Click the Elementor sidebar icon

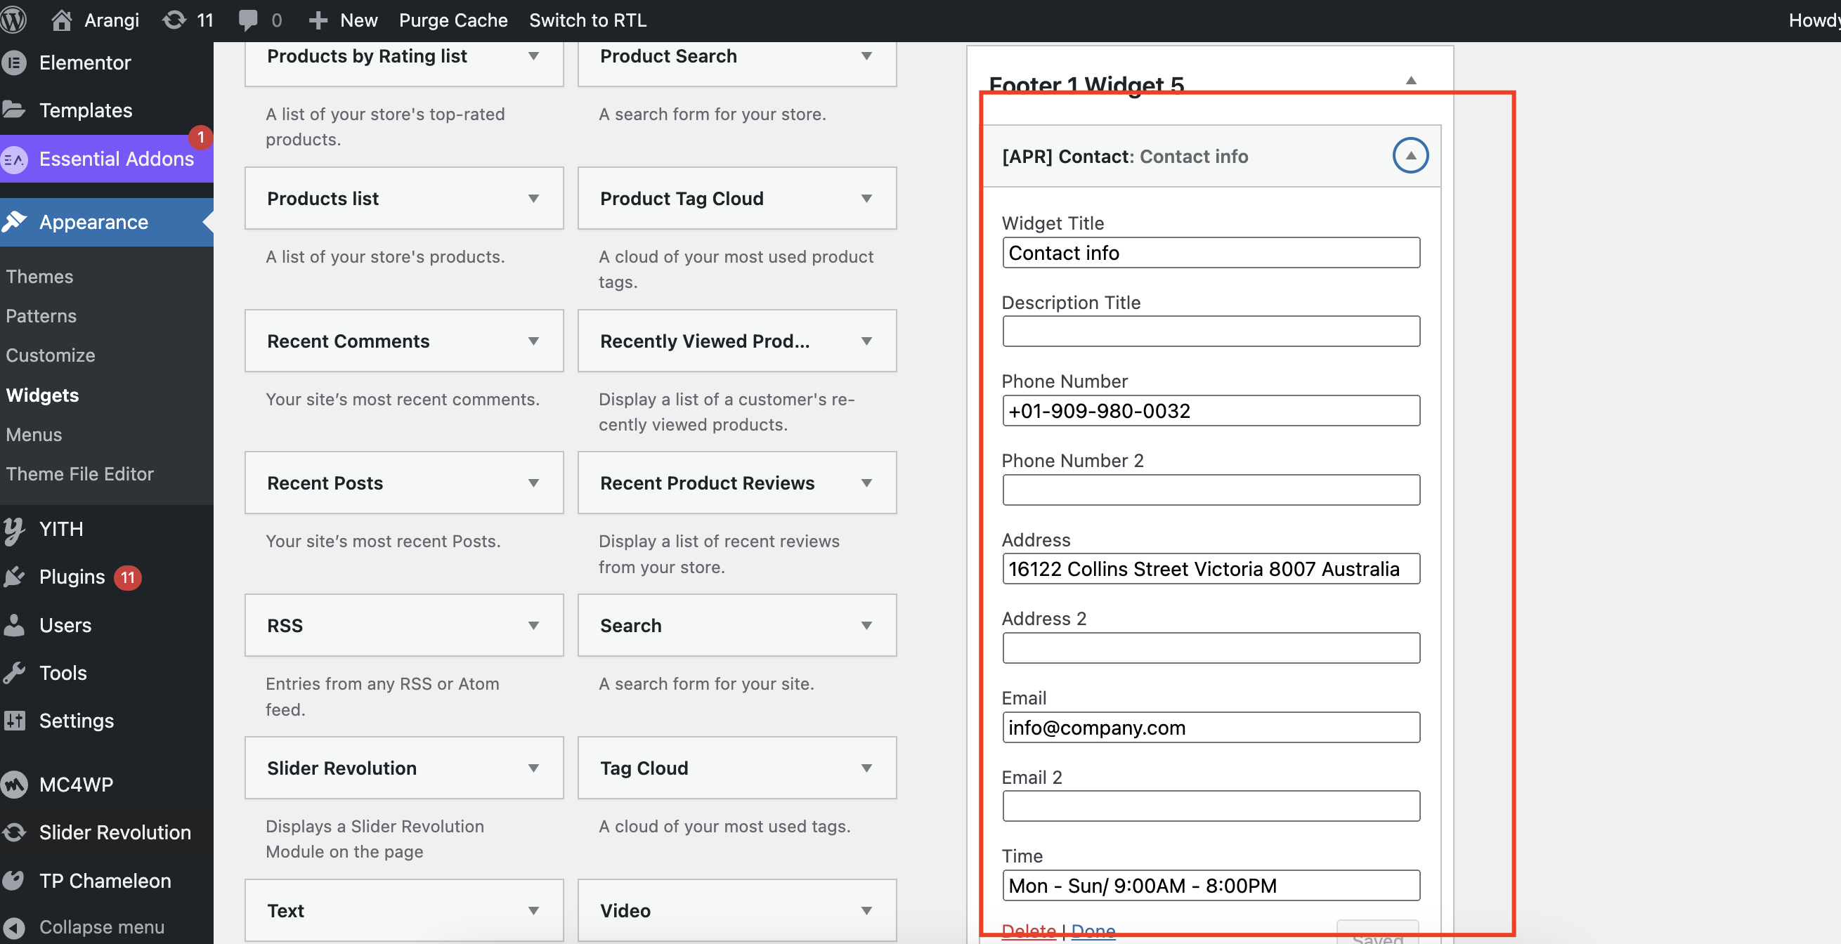pos(14,63)
